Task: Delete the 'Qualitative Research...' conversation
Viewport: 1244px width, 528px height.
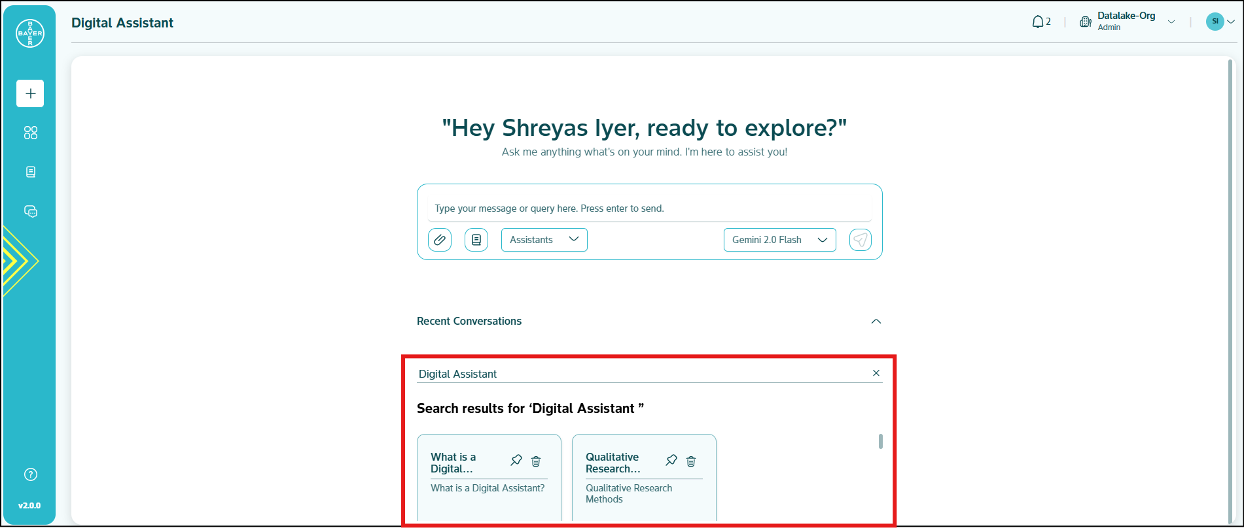Action: [x=691, y=461]
